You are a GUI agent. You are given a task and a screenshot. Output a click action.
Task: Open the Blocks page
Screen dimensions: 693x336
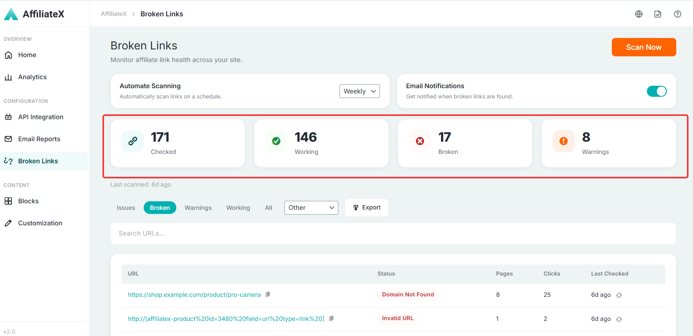tap(28, 201)
